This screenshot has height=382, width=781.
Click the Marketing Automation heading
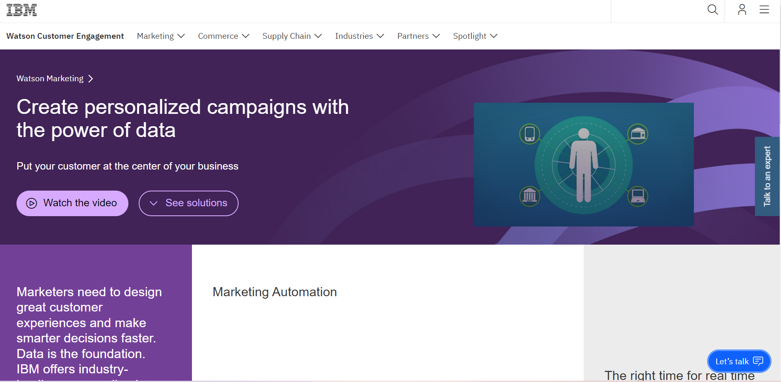click(x=275, y=292)
